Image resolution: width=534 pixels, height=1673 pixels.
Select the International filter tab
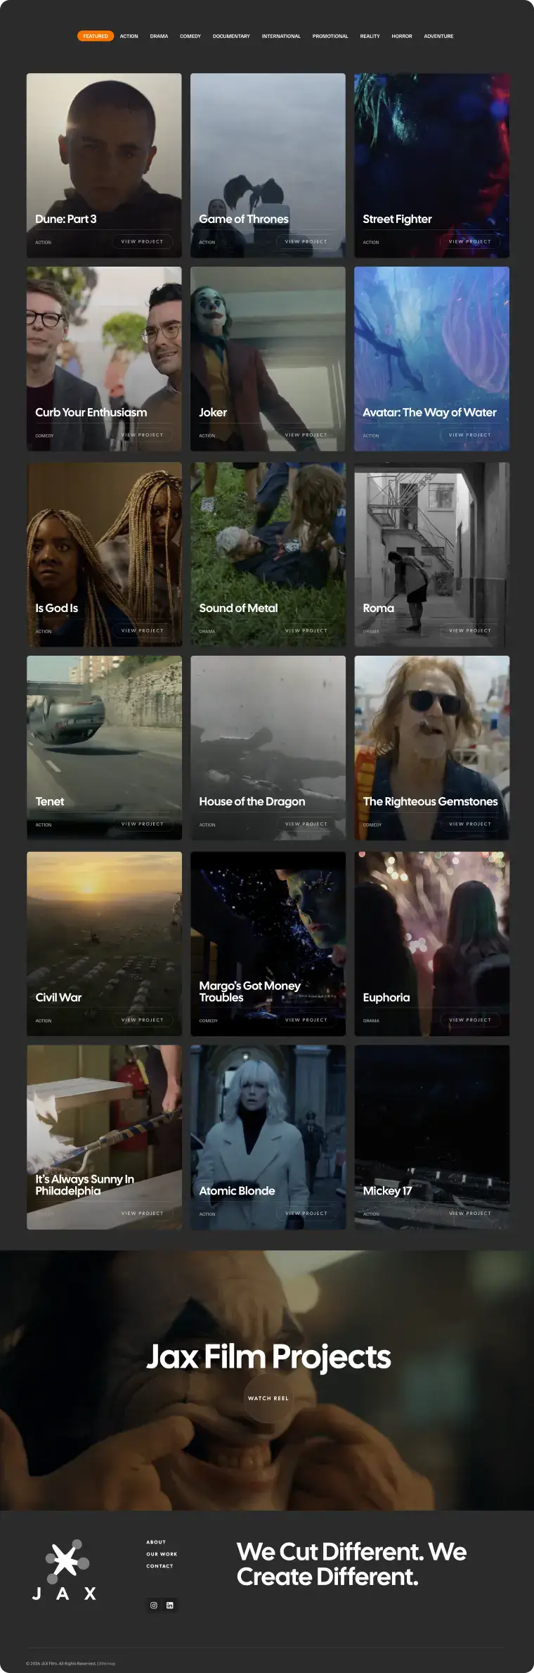[x=281, y=36]
